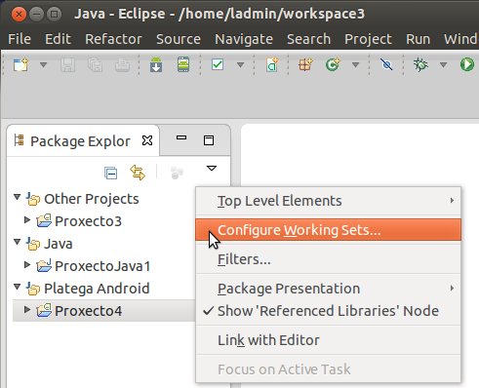Open the Lint checkmark dropdown arrow
The image size is (479, 388).
[240, 64]
